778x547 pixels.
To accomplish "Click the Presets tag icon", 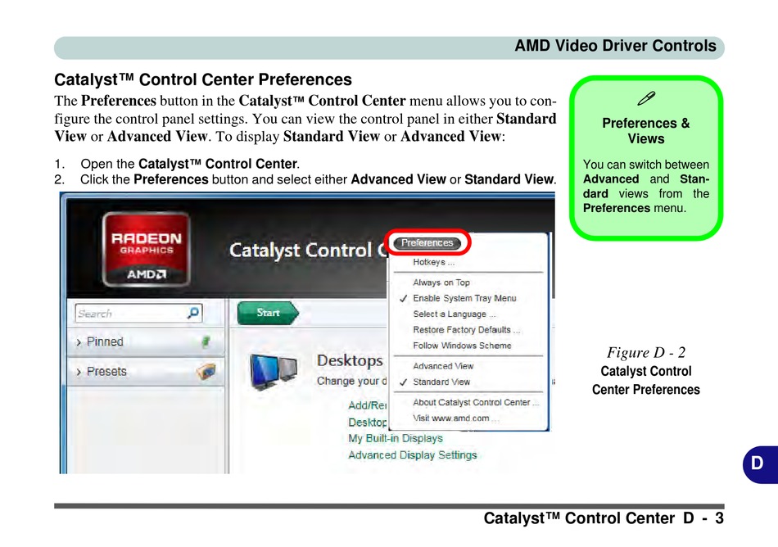I will [x=206, y=371].
